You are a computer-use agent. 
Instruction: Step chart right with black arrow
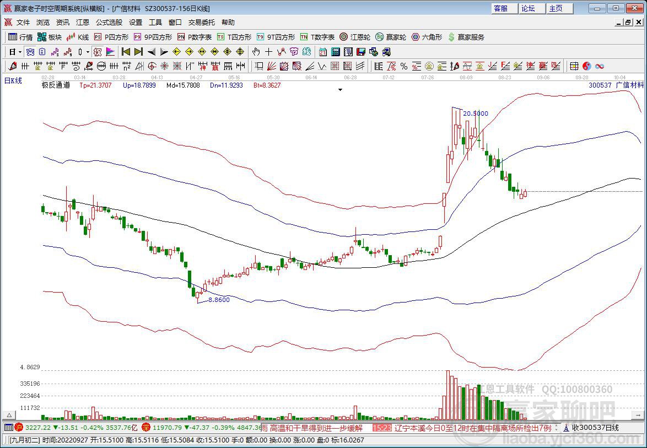click(x=164, y=52)
